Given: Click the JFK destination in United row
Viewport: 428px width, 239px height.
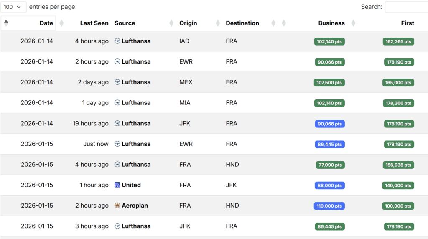Looking at the screenshot, I should click(231, 185).
